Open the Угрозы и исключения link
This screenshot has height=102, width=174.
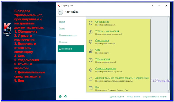point(107,31)
